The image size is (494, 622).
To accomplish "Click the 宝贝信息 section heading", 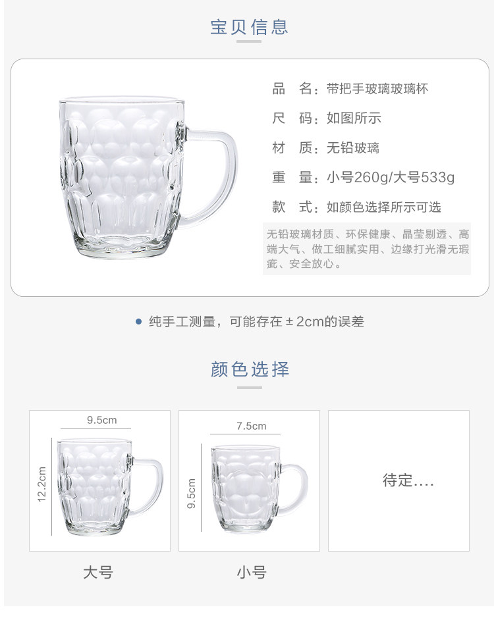I will pos(249,27).
